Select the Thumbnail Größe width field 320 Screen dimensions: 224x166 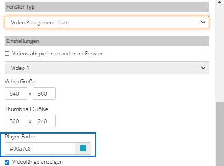tap(16, 121)
